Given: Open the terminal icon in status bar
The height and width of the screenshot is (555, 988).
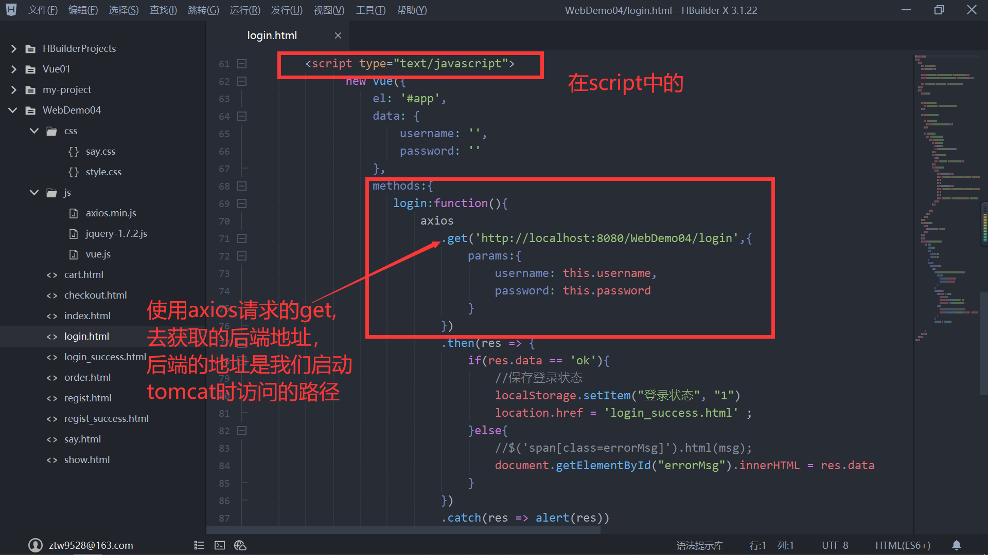Looking at the screenshot, I should coord(220,545).
